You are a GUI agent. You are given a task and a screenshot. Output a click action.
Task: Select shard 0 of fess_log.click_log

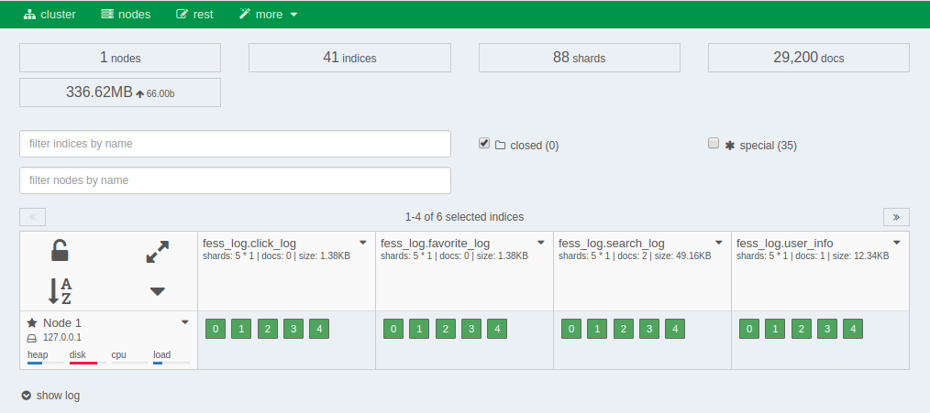click(216, 330)
